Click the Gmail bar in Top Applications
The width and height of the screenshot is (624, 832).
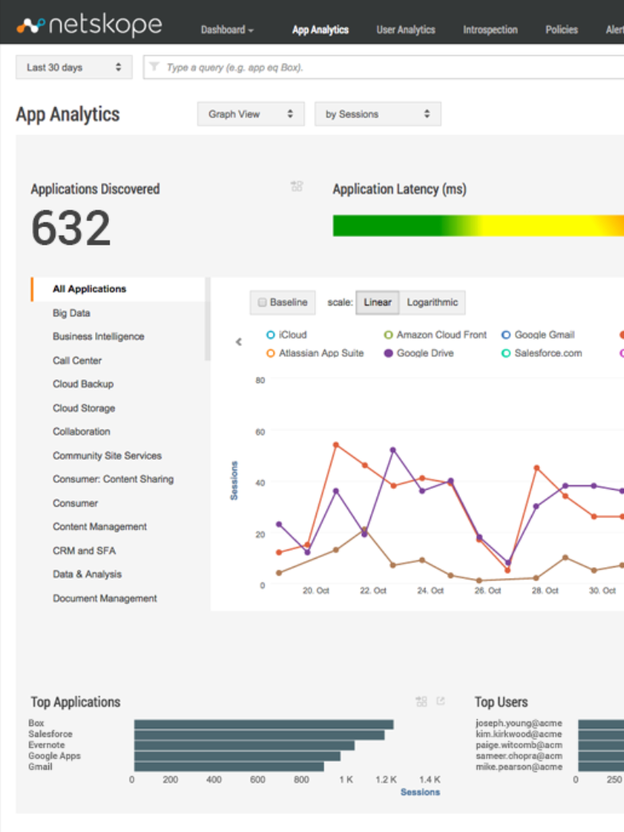(229, 768)
